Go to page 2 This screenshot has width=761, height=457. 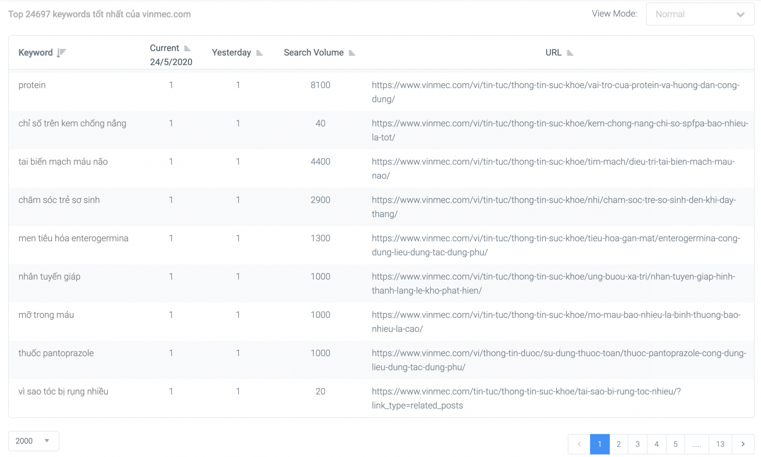coord(618,444)
